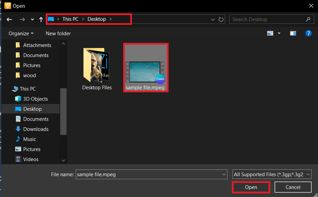The width and height of the screenshot is (318, 197).
Task: Open the file type filter dropdown
Action: (x=271, y=174)
